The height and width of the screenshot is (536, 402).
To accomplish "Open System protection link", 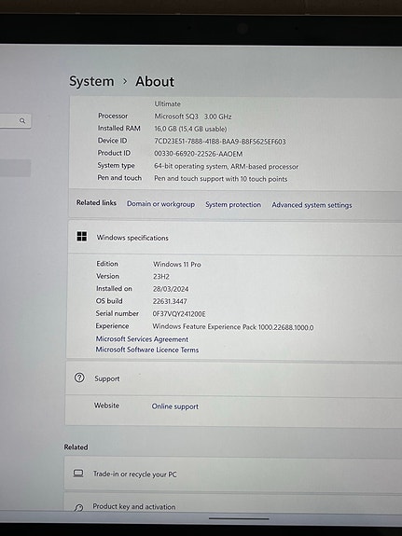I will tap(233, 204).
